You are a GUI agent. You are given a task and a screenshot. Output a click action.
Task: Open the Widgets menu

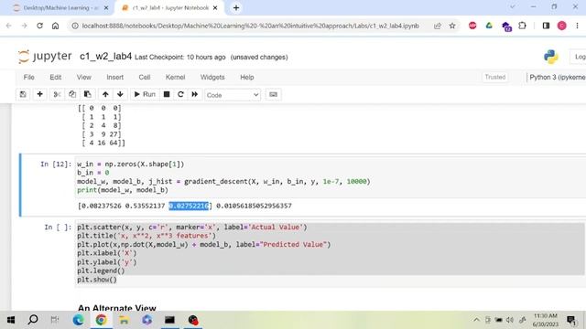[x=212, y=77]
